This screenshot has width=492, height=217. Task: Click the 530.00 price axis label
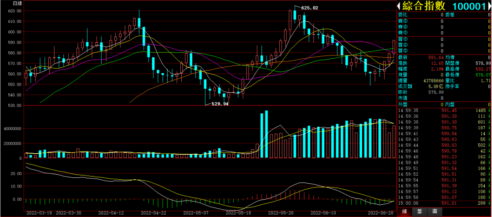[x=15, y=106]
